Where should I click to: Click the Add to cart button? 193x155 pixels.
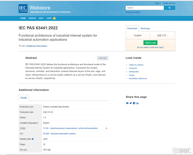pos(151,43)
